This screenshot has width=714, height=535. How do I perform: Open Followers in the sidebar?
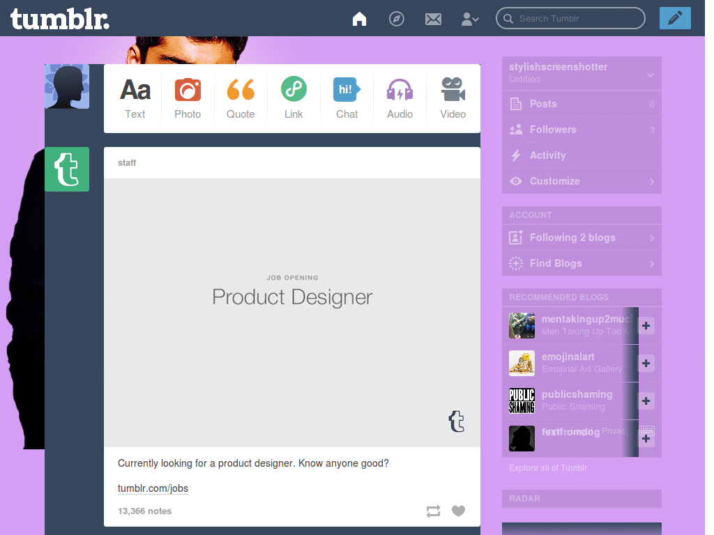[x=582, y=130]
